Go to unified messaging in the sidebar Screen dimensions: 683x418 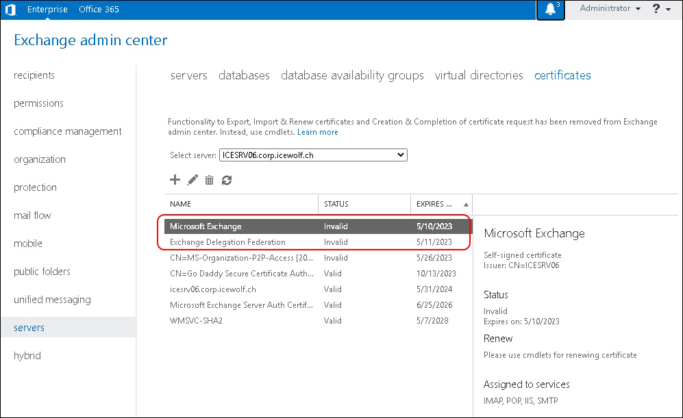[52, 300]
